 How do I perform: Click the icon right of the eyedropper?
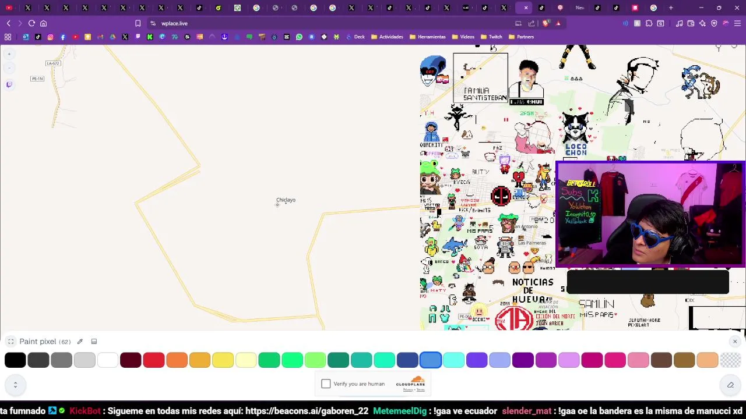point(94,342)
